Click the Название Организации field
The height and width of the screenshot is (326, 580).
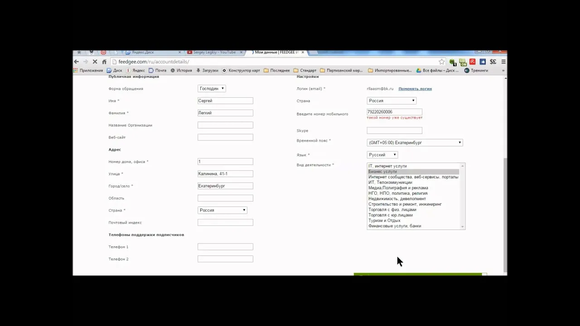pyautogui.click(x=225, y=125)
